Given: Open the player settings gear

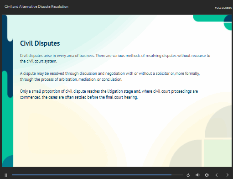Looking at the screenshot, I should 207,175.
